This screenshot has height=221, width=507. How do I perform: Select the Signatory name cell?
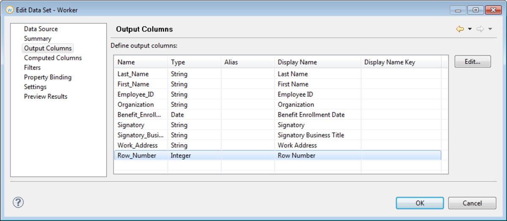coord(141,125)
